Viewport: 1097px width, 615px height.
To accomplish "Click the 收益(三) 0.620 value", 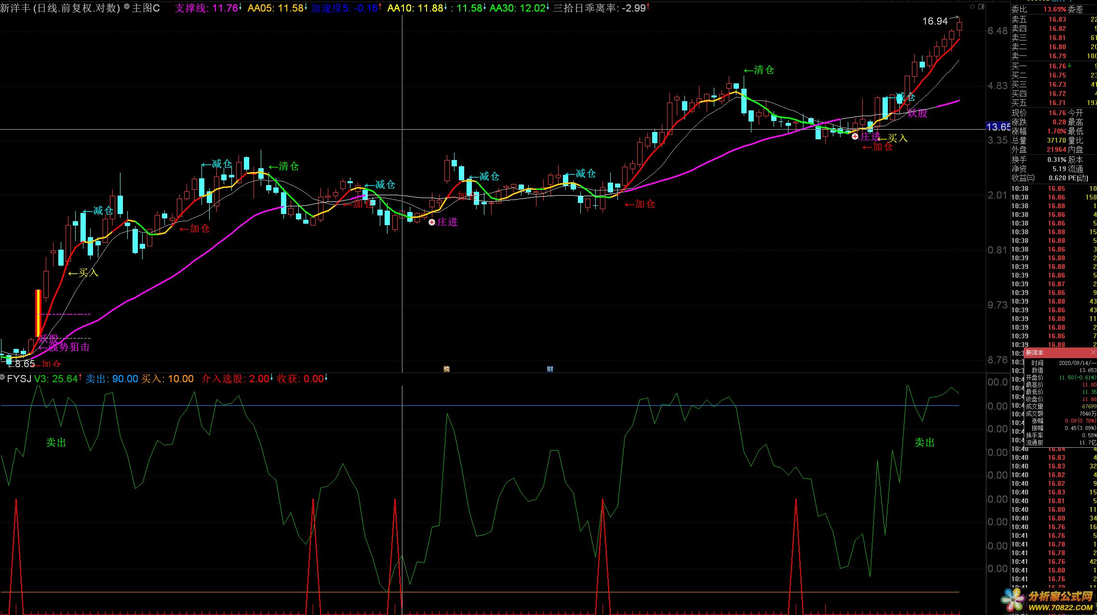I will (x=1057, y=178).
